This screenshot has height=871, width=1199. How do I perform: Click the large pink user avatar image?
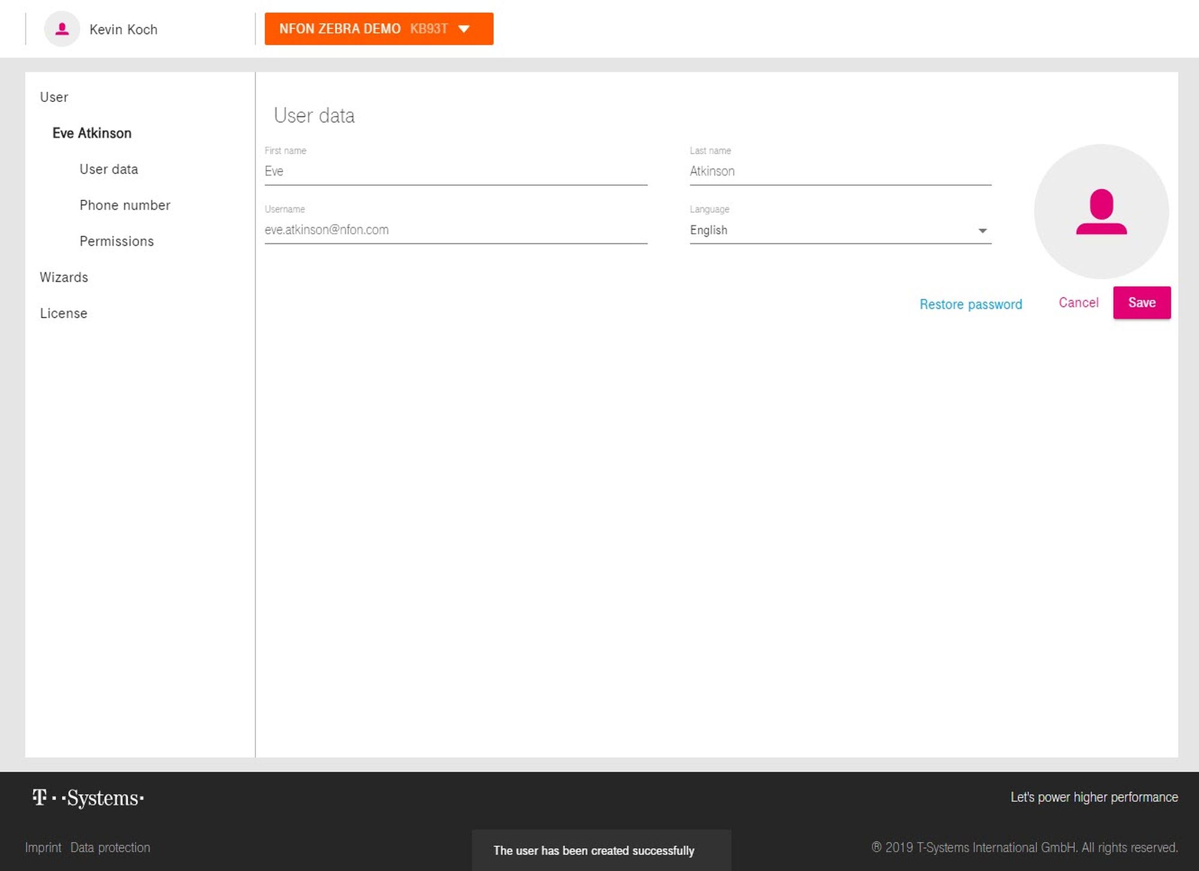click(1101, 212)
